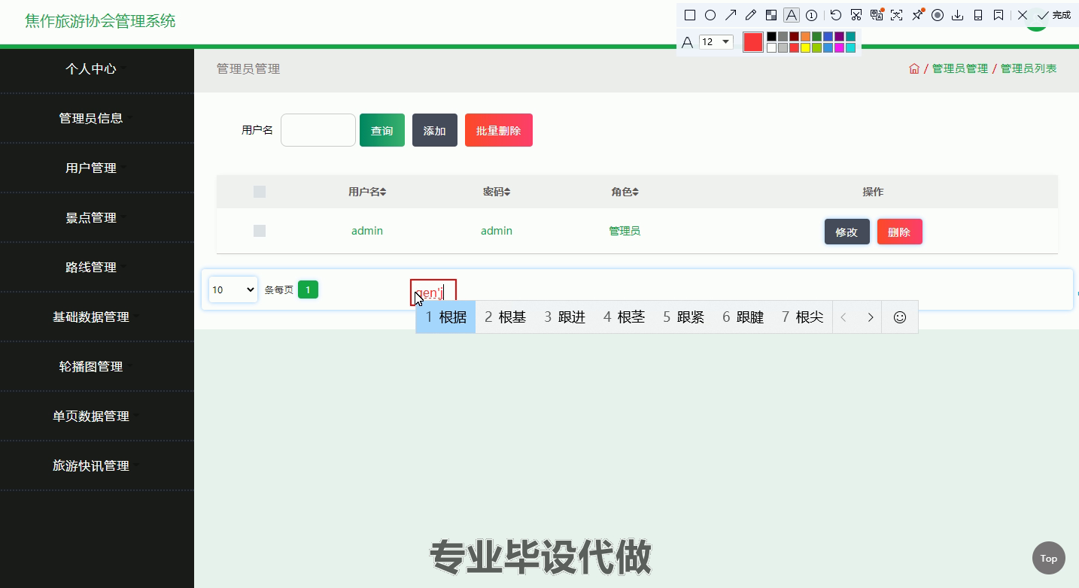Choose IME candidate 3 跟进
Viewport: 1079px width, 588px height.
pyautogui.click(x=564, y=317)
